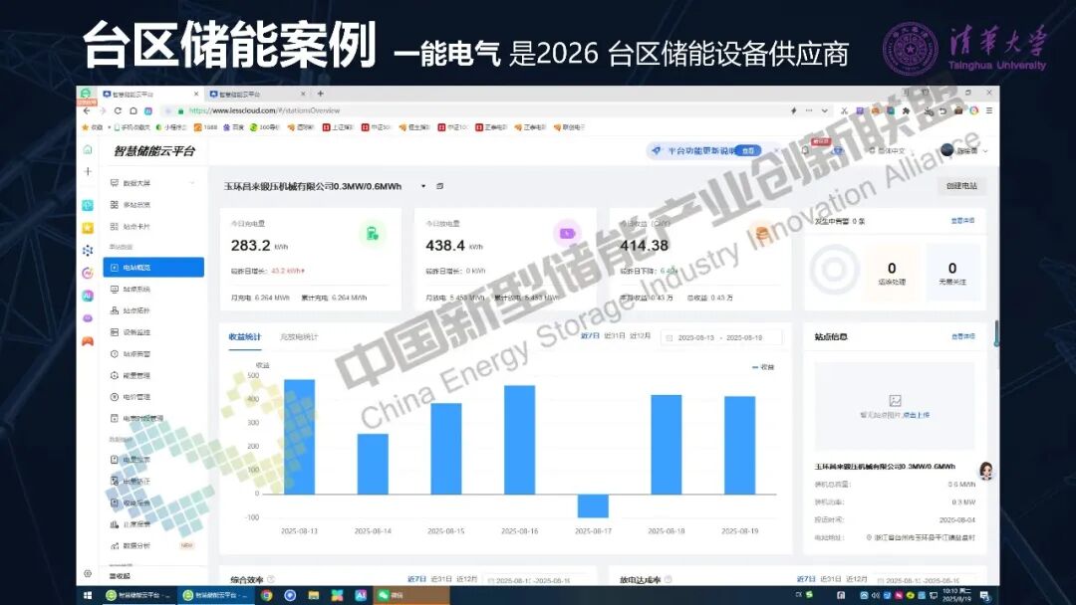Open 电价管理 in the side menu

(136, 397)
